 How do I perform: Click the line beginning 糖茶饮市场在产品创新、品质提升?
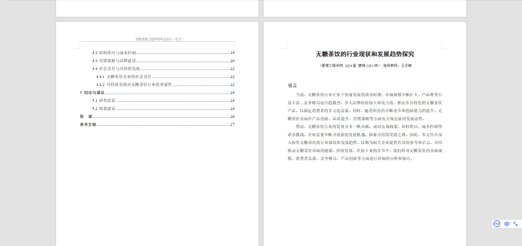(356, 119)
